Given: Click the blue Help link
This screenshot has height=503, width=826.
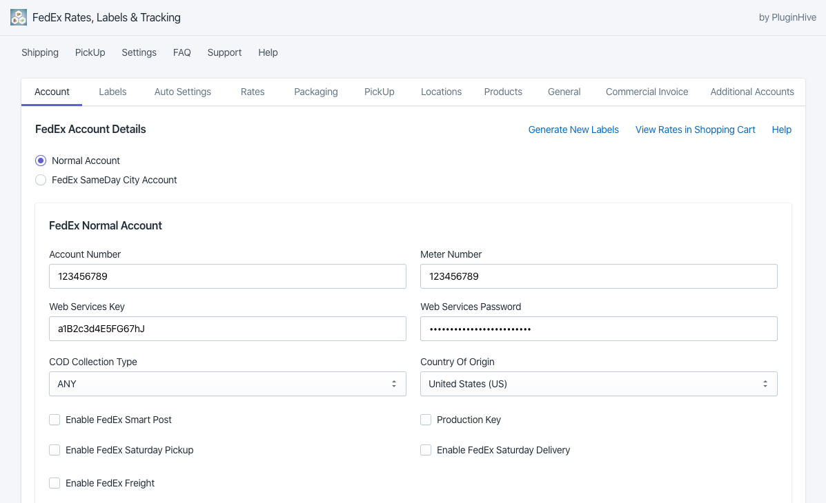Looking at the screenshot, I should pyautogui.click(x=782, y=130).
